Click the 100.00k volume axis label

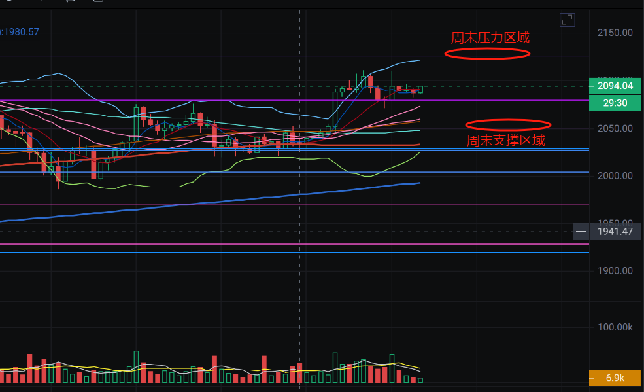point(615,327)
